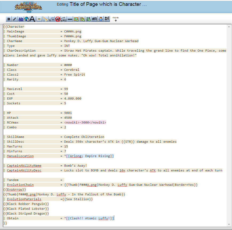The height and width of the screenshot is (230, 232).
Task: Insert headline with large A icon
Action: [x=33, y=19]
